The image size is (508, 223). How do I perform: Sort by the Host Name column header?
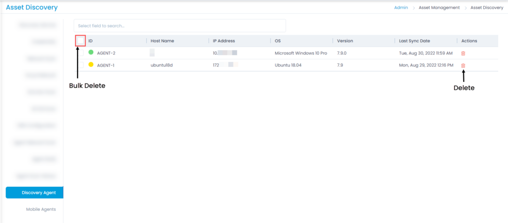pyautogui.click(x=162, y=41)
